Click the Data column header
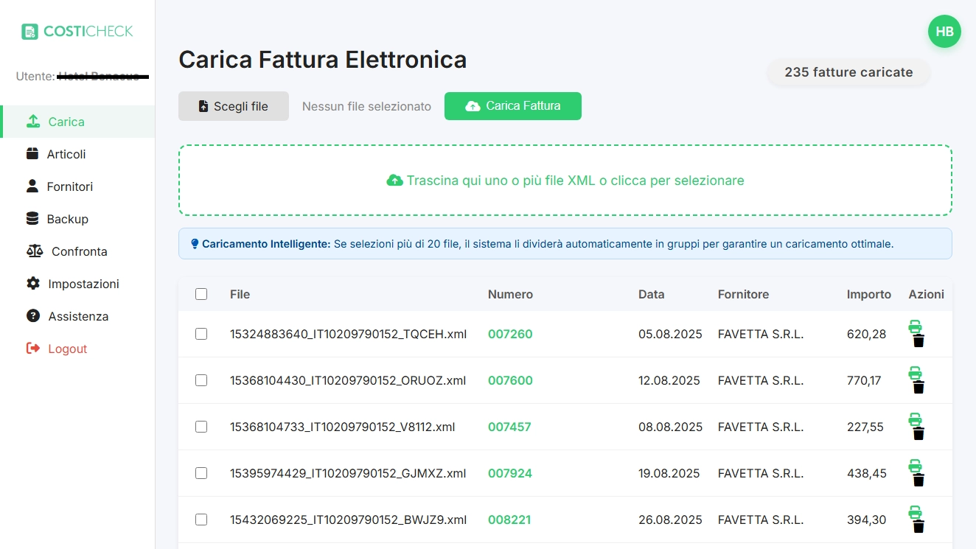Viewport: 976px width, 549px height. click(x=652, y=294)
